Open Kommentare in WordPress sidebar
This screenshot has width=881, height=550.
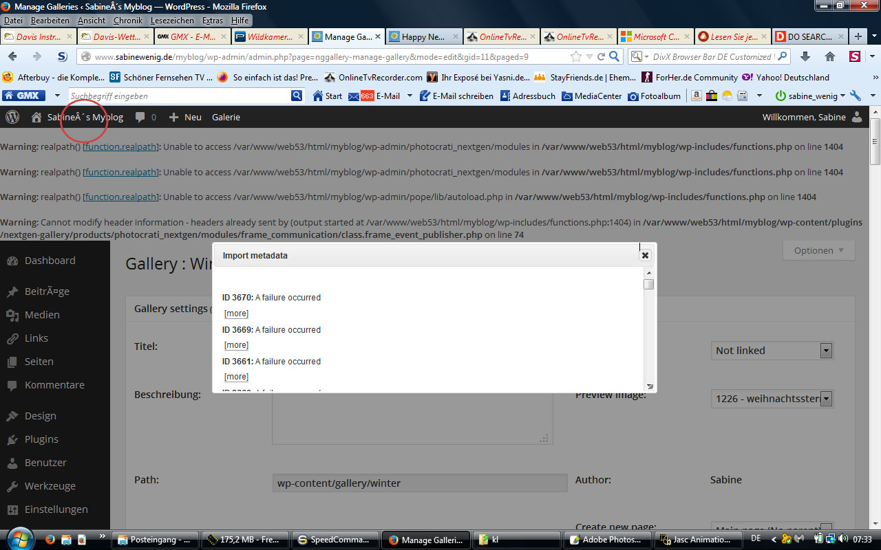tap(55, 385)
